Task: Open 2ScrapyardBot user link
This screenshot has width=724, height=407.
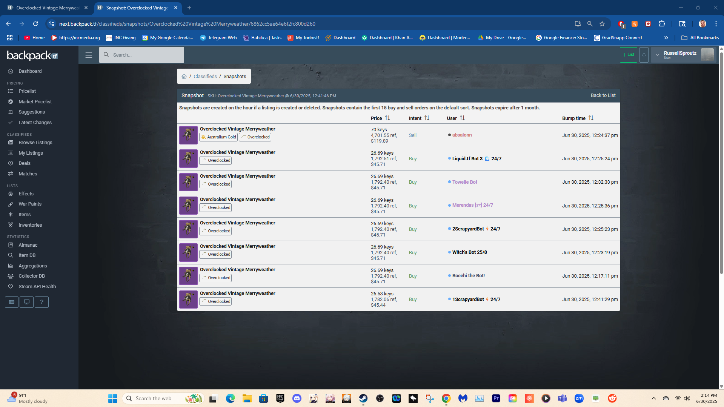Action: (477, 229)
